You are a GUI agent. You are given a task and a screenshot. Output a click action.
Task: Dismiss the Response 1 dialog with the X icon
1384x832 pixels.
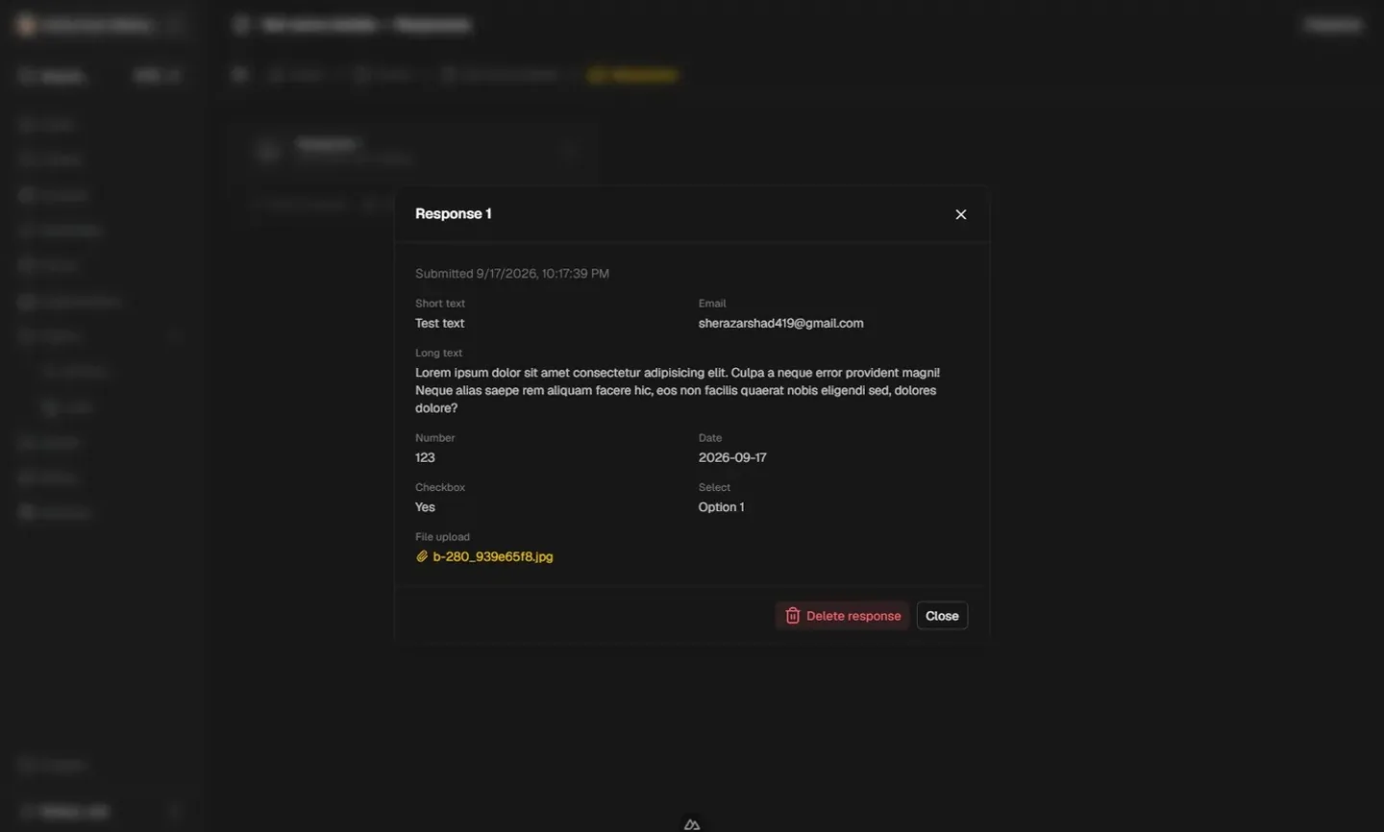pos(960,214)
